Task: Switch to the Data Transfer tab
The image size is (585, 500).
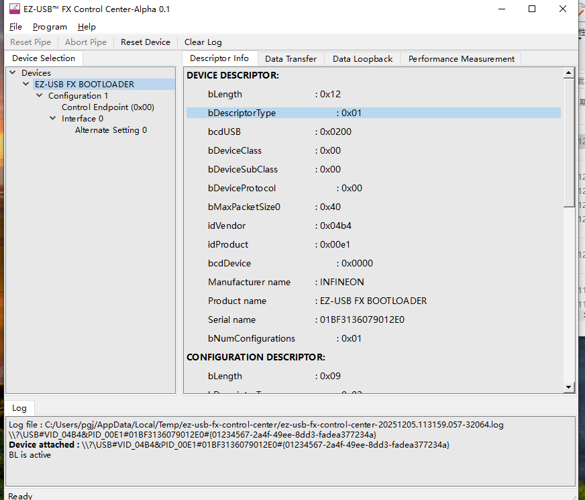Action: [x=290, y=59]
